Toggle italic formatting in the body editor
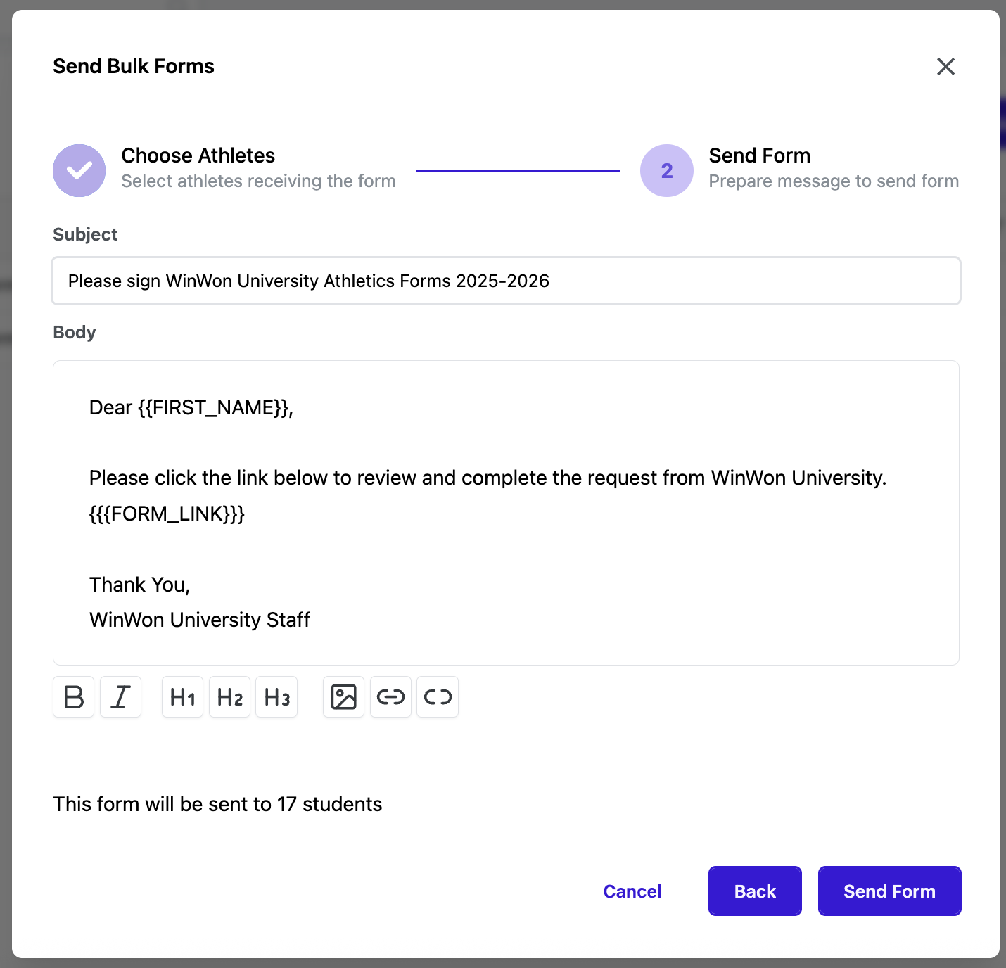This screenshot has height=968, width=1006. tap(120, 697)
